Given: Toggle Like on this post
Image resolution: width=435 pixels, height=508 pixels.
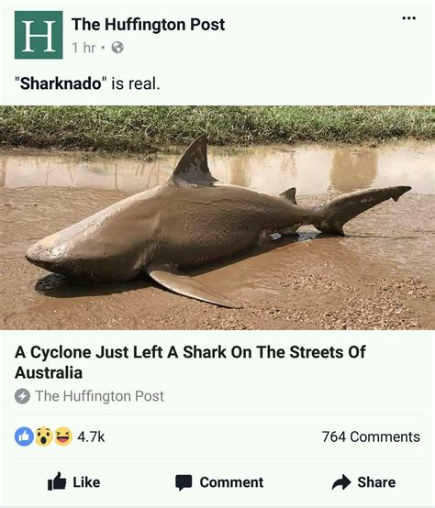Looking at the screenshot, I should coord(74,481).
